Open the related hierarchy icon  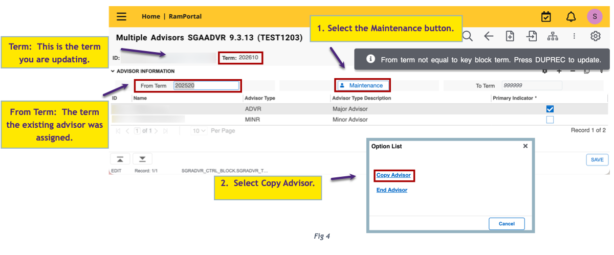553,36
